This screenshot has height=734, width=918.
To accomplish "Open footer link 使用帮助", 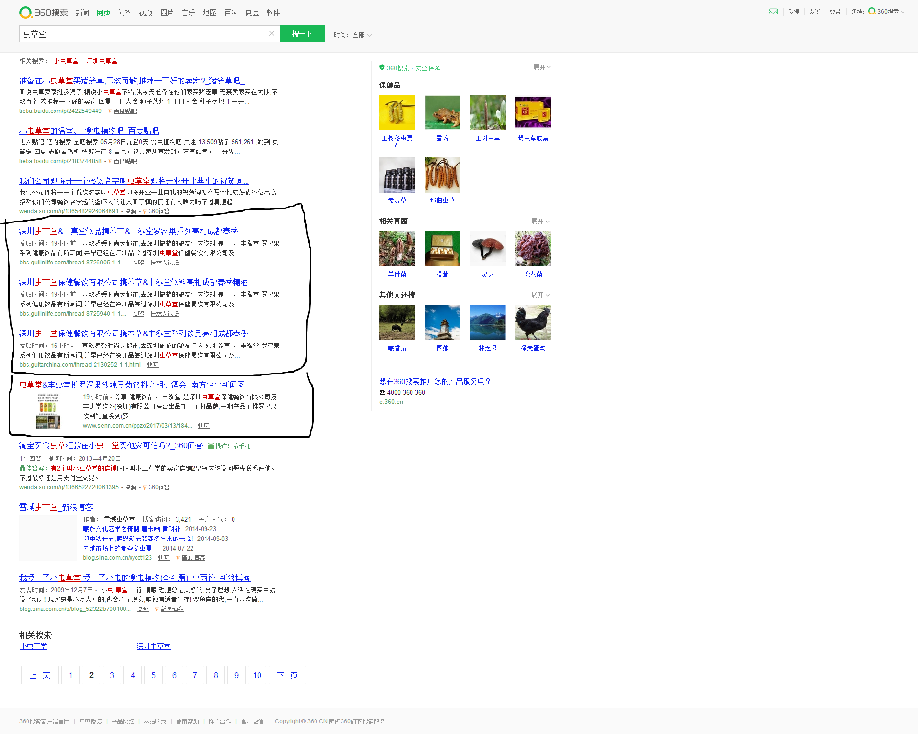I will point(188,721).
